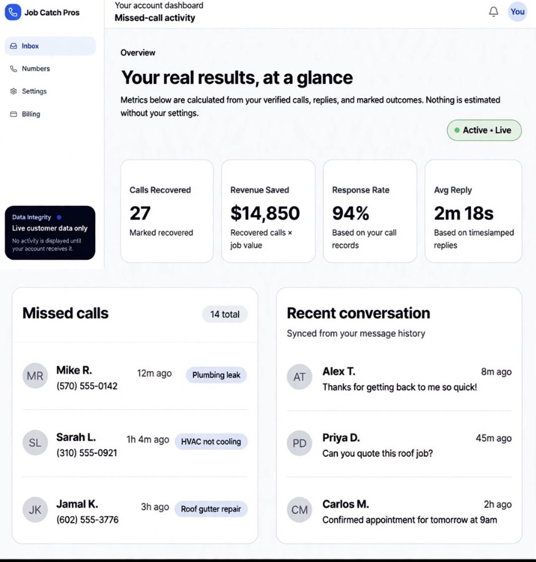Click the "3h ago" timestamp
The height and width of the screenshot is (562, 536).
coord(155,507)
